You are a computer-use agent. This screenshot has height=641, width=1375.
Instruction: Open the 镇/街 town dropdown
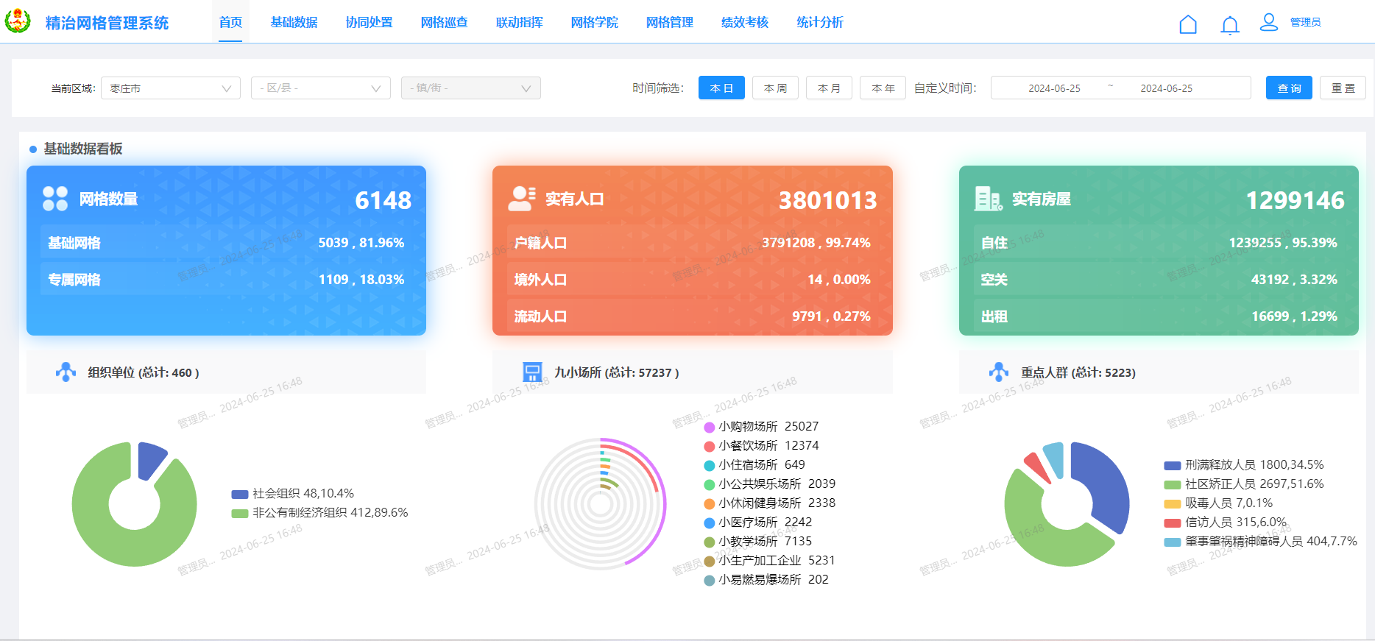(470, 88)
